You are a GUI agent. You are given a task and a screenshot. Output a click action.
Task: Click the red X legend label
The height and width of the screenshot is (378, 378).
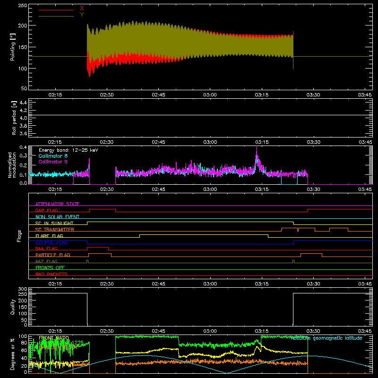coord(82,9)
